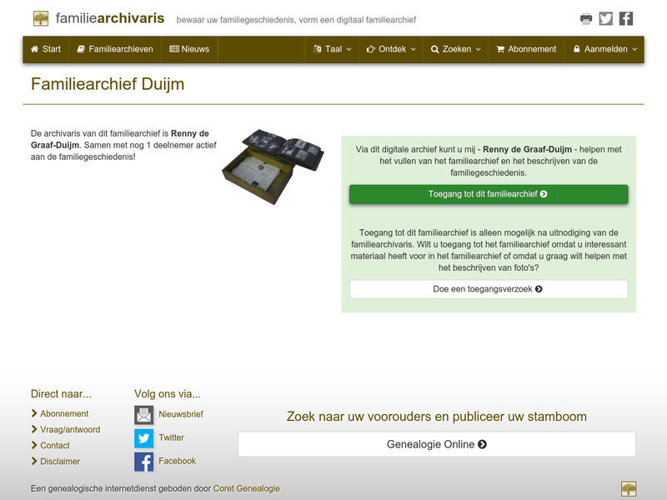Select the newsletter envelope icon under Volg ons
The width and height of the screenshot is (667, 500).
[x=143, y=413]
